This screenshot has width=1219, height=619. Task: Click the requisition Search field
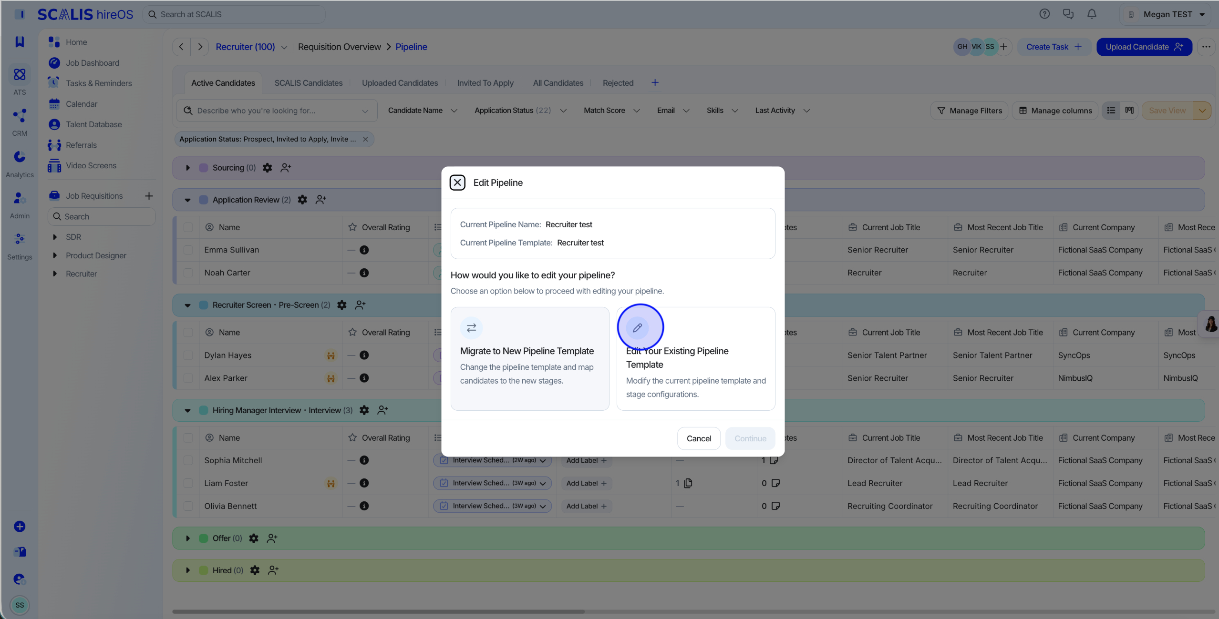pos(102,216)
